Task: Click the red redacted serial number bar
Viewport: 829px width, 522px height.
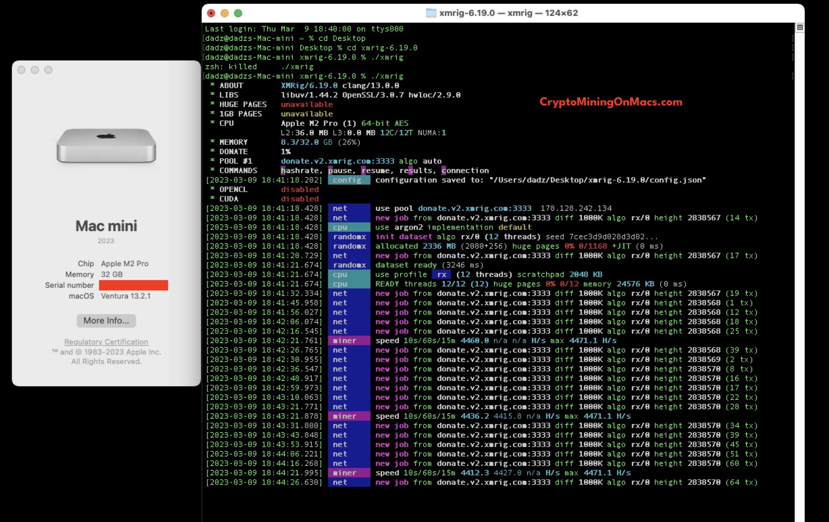Action: [x=134, y=285]
